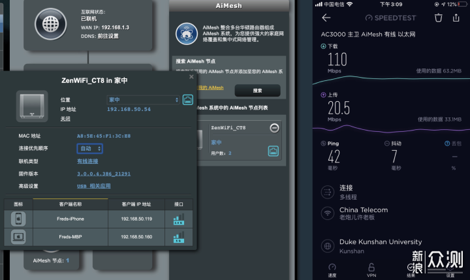470x280 pixels.
Task: Click the Internet globe icon
Action: (x=51, y=24)
